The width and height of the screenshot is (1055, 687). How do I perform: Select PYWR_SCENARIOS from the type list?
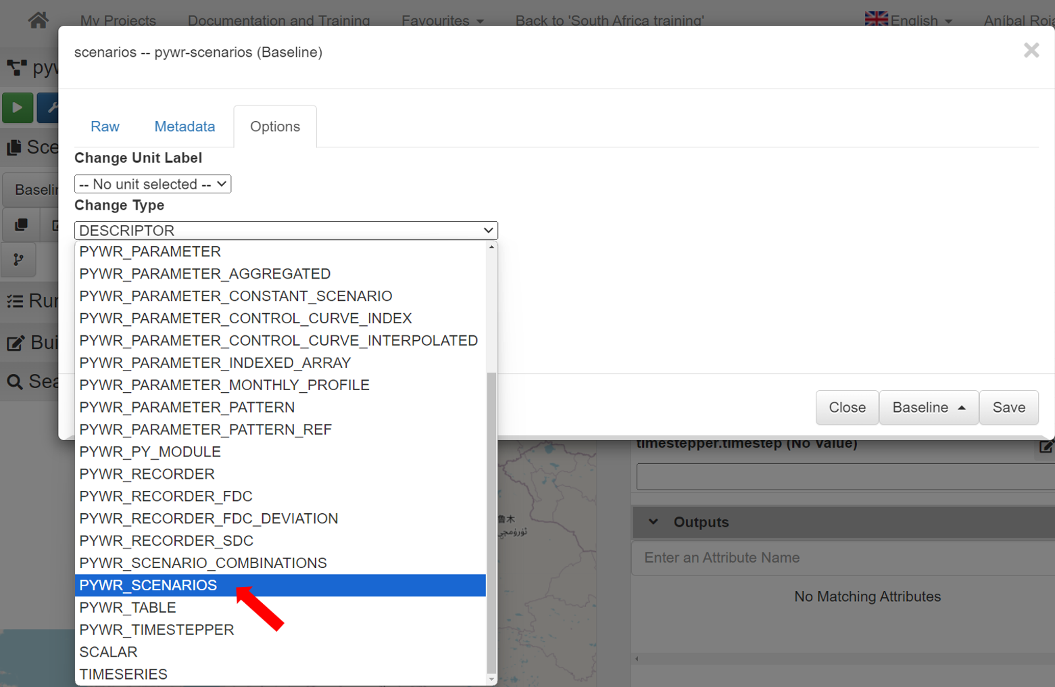coord(149,586)
